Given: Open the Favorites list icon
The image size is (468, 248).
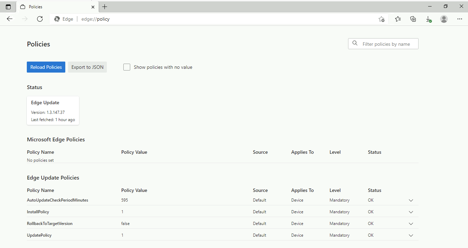Looking at the screenshot, I should click(398, 19).
